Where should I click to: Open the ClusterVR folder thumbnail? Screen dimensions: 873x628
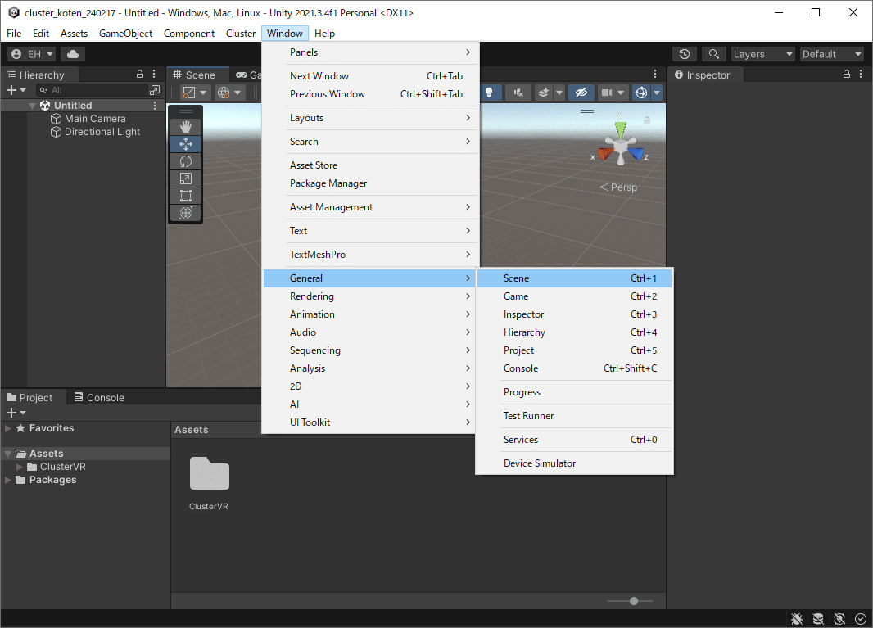pyautogui.click(x=210, y=473)
